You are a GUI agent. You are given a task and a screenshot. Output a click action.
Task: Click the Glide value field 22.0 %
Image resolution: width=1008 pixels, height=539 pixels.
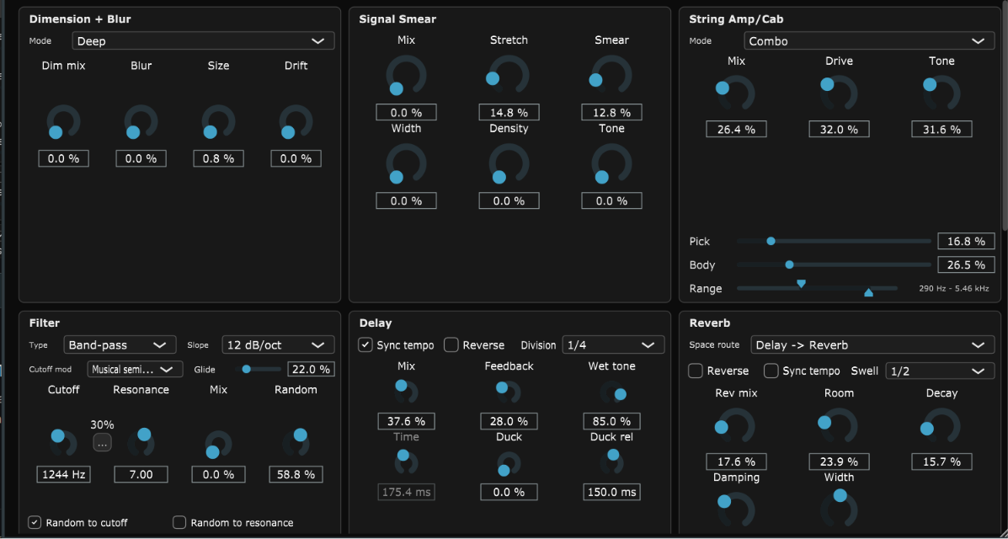[x=311, y=369]
